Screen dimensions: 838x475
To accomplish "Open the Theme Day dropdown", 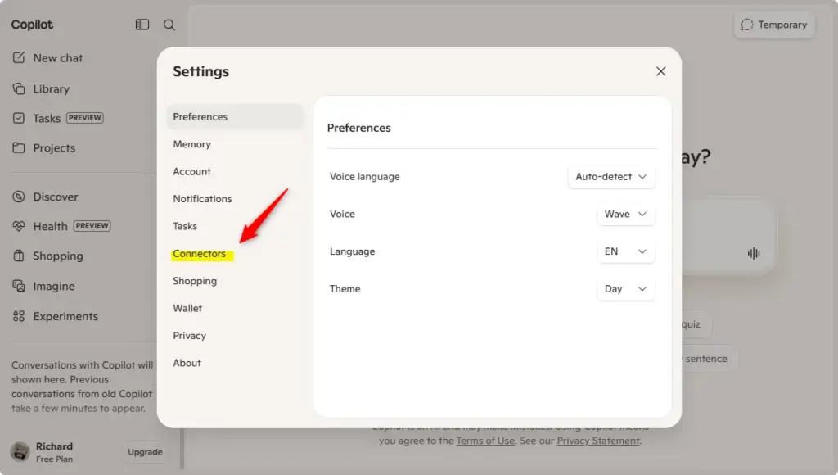I will pos(626,289).
